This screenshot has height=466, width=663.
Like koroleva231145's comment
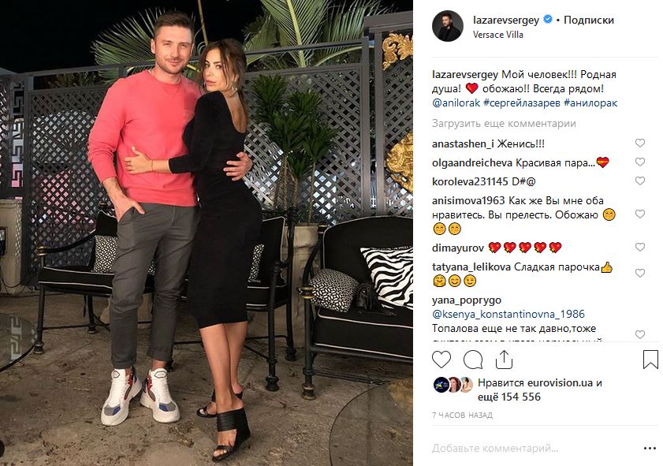pos(640,181)
